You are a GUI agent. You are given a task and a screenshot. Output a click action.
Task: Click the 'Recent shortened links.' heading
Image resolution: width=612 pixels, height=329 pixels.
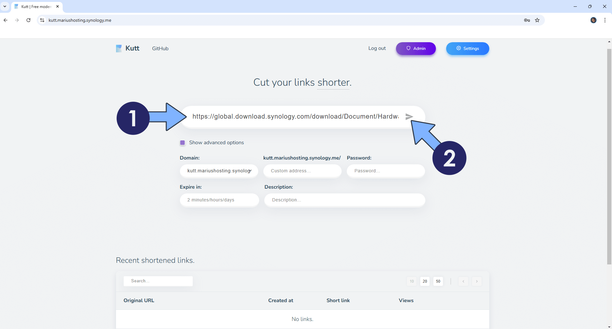155,260
